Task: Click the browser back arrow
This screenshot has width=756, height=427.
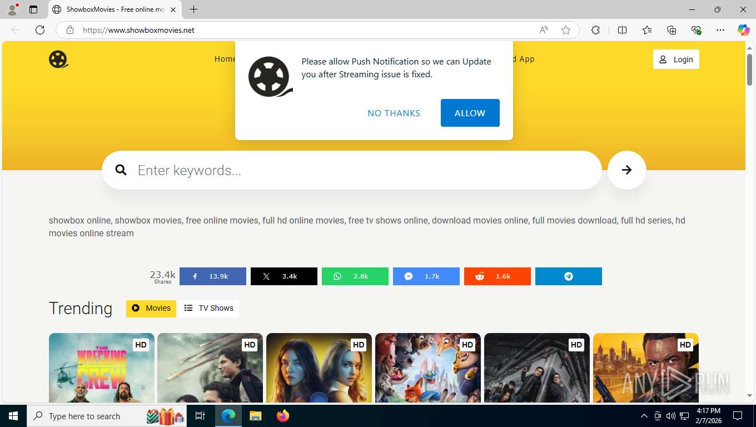Action: [x=16, y=30]
